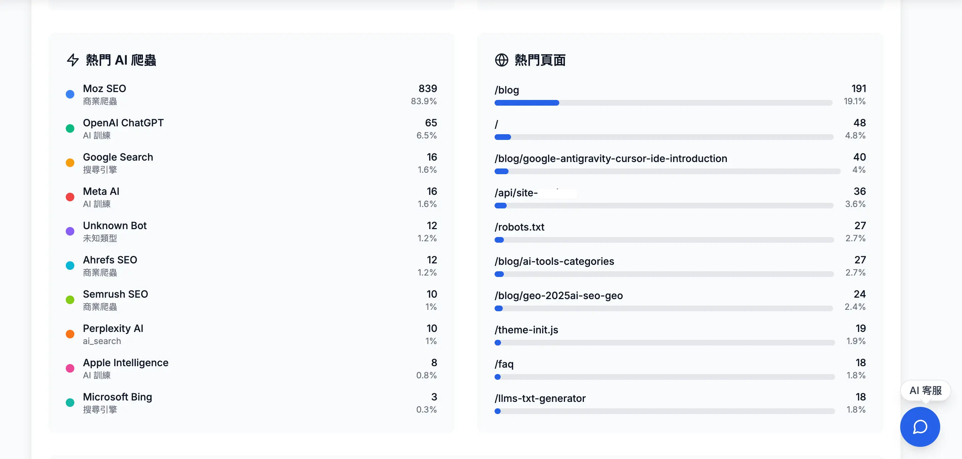Select the /faq page entry

504,364
